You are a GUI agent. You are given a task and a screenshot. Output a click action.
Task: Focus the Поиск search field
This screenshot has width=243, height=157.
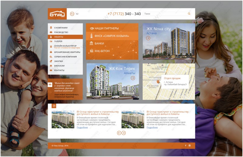coord(167,14)
